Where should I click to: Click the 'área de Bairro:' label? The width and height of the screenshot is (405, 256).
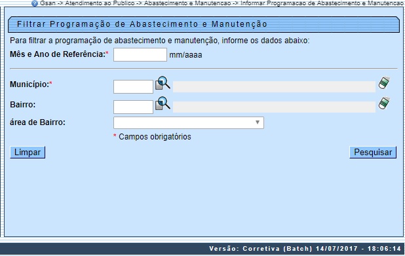click(38, 122)
